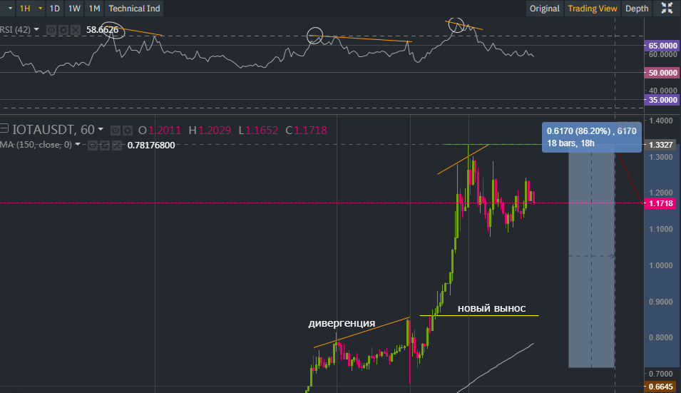The height and width of the screenshot is (393, 681).
Task: Click the 35.0000 RSI level label
Action: tap(662, 100)
